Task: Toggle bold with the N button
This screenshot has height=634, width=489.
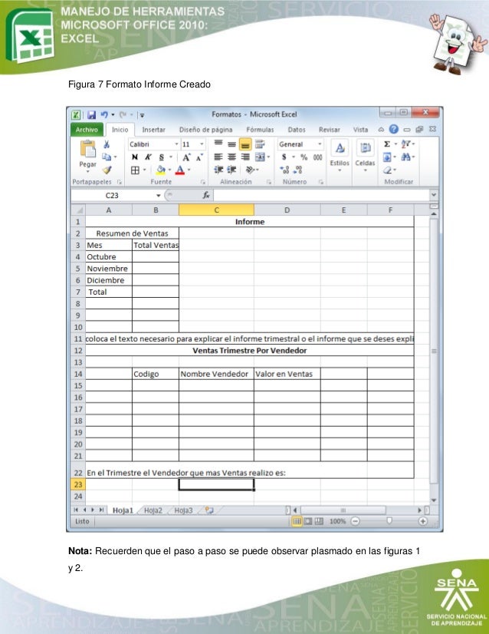Action: pyautogui.click(x=134, y=157)
